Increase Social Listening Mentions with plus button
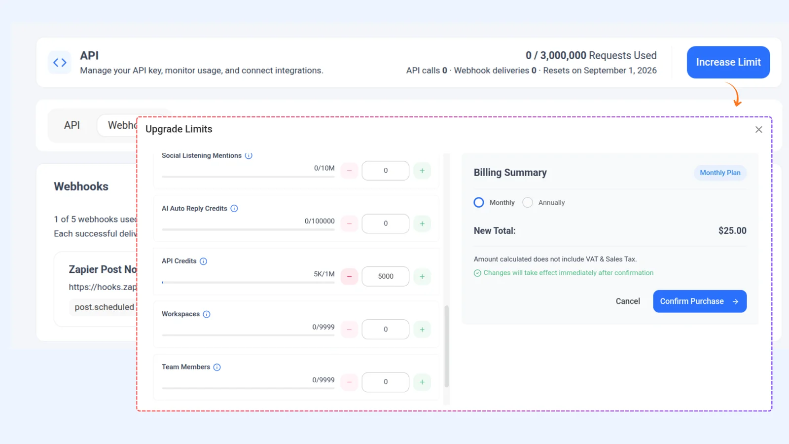Screen dimensions: 789x444 click(422, 171)
